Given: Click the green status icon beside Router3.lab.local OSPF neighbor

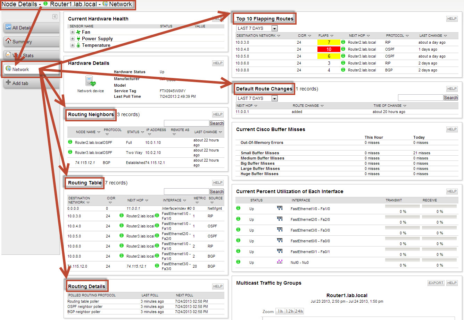Looking at the screenshot, I should [x=70, y=152].
